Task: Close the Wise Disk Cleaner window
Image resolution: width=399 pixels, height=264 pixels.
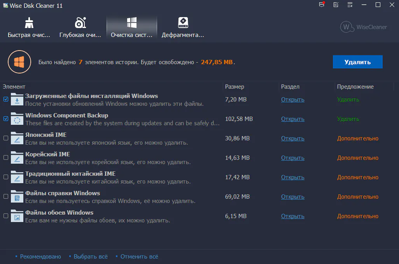Action: pyautogui.click(x=392, y=5)
